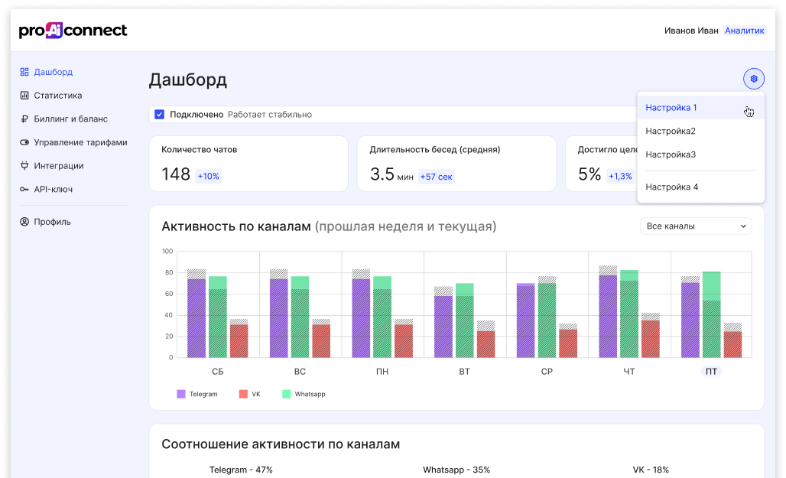The width and height of the screenshot is (786, 478).
Task: Click the Statistics chart icon in sidebar
Action: click(24, 96)
